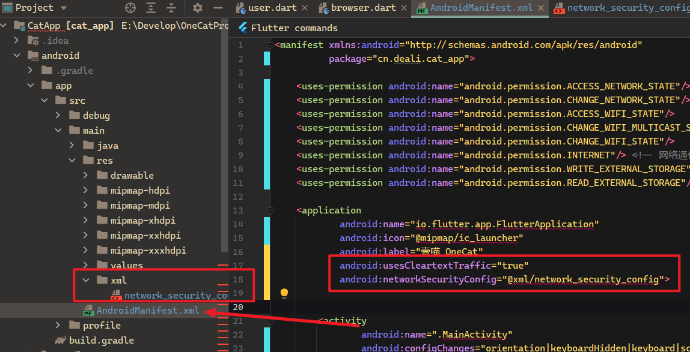Screen dimensions: 690x352
Task: Close the AndroidManifest.xml tab
Action: pyautogui.click(x=542, y=8)
